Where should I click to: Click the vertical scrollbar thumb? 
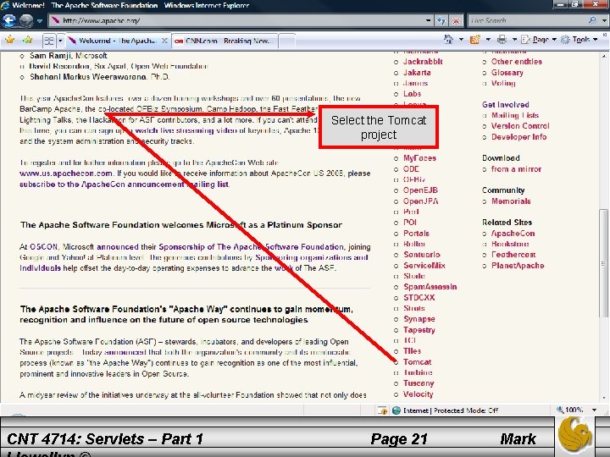603,262
